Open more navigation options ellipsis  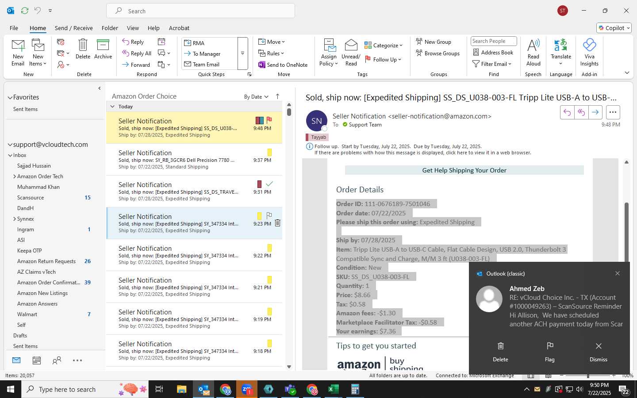(x=77, y=360)
